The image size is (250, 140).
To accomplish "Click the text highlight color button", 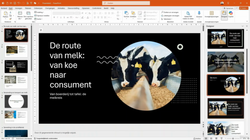I will tap(82, 17).
